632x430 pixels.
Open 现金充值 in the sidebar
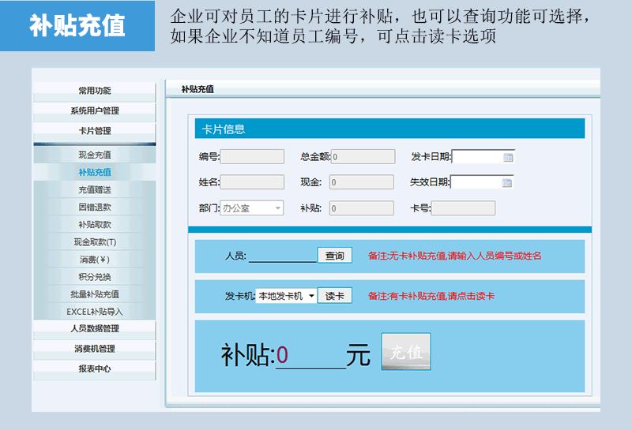pyautogui.click(x=94, y=155)
